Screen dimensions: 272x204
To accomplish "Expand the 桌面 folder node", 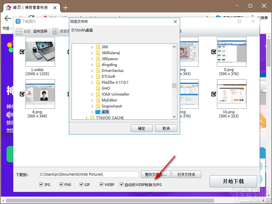I will tap(92, 112).
